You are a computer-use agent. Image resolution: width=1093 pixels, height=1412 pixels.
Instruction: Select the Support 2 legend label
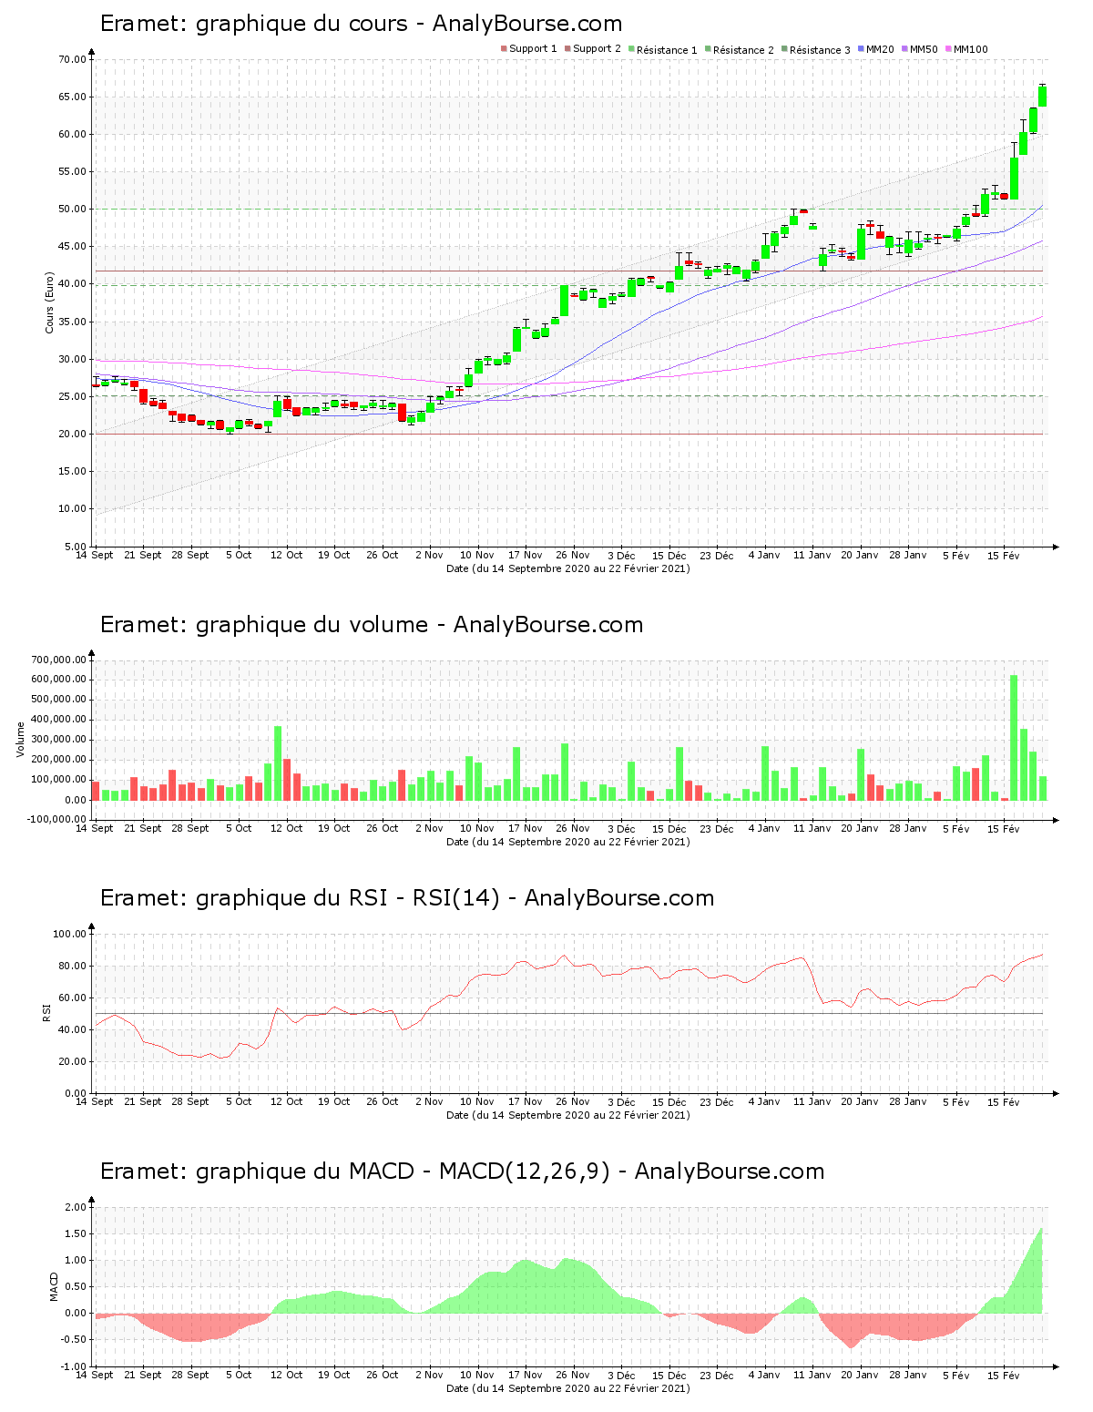tap(597, 49)
